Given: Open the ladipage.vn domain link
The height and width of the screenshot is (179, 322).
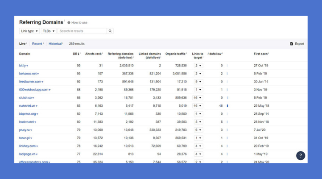Looking at the screenshot, I should point(27,154).
